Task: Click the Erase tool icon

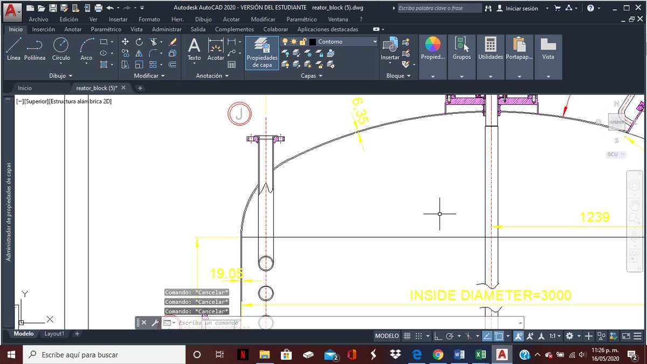Action: tap(173, 42)
